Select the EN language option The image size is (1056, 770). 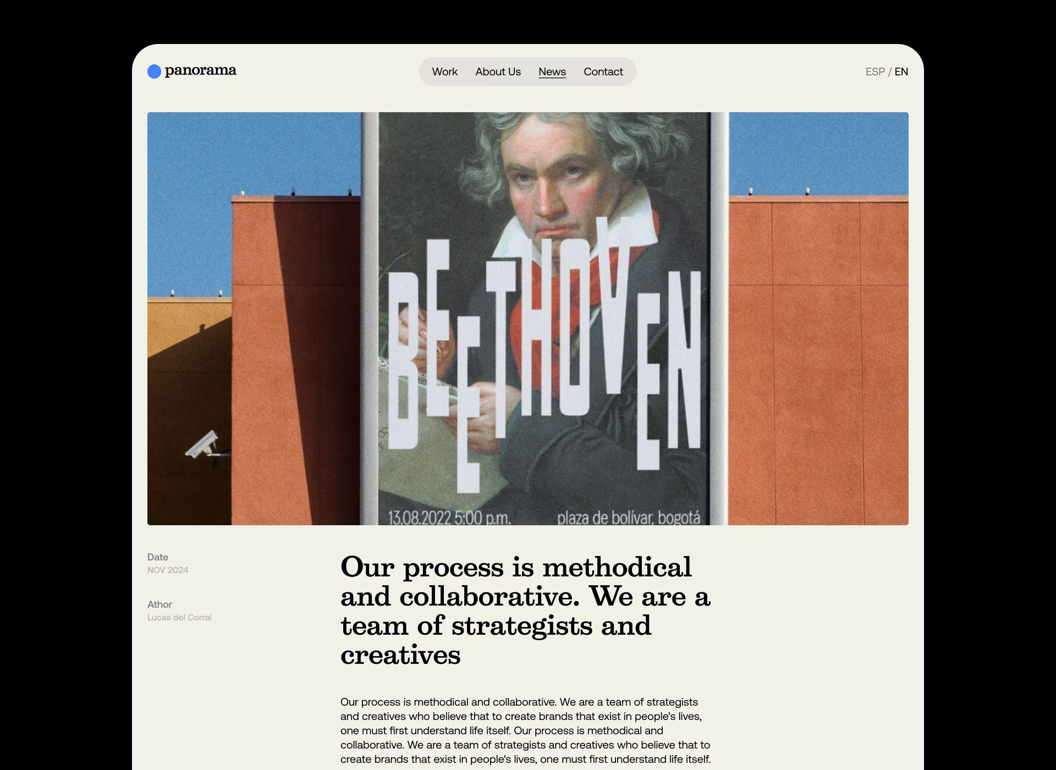(x=901, y=71)
